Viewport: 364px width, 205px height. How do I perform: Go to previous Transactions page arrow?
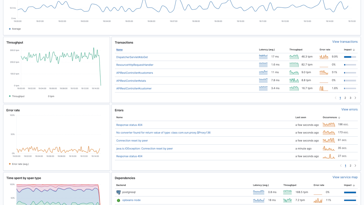click(336, 98)
